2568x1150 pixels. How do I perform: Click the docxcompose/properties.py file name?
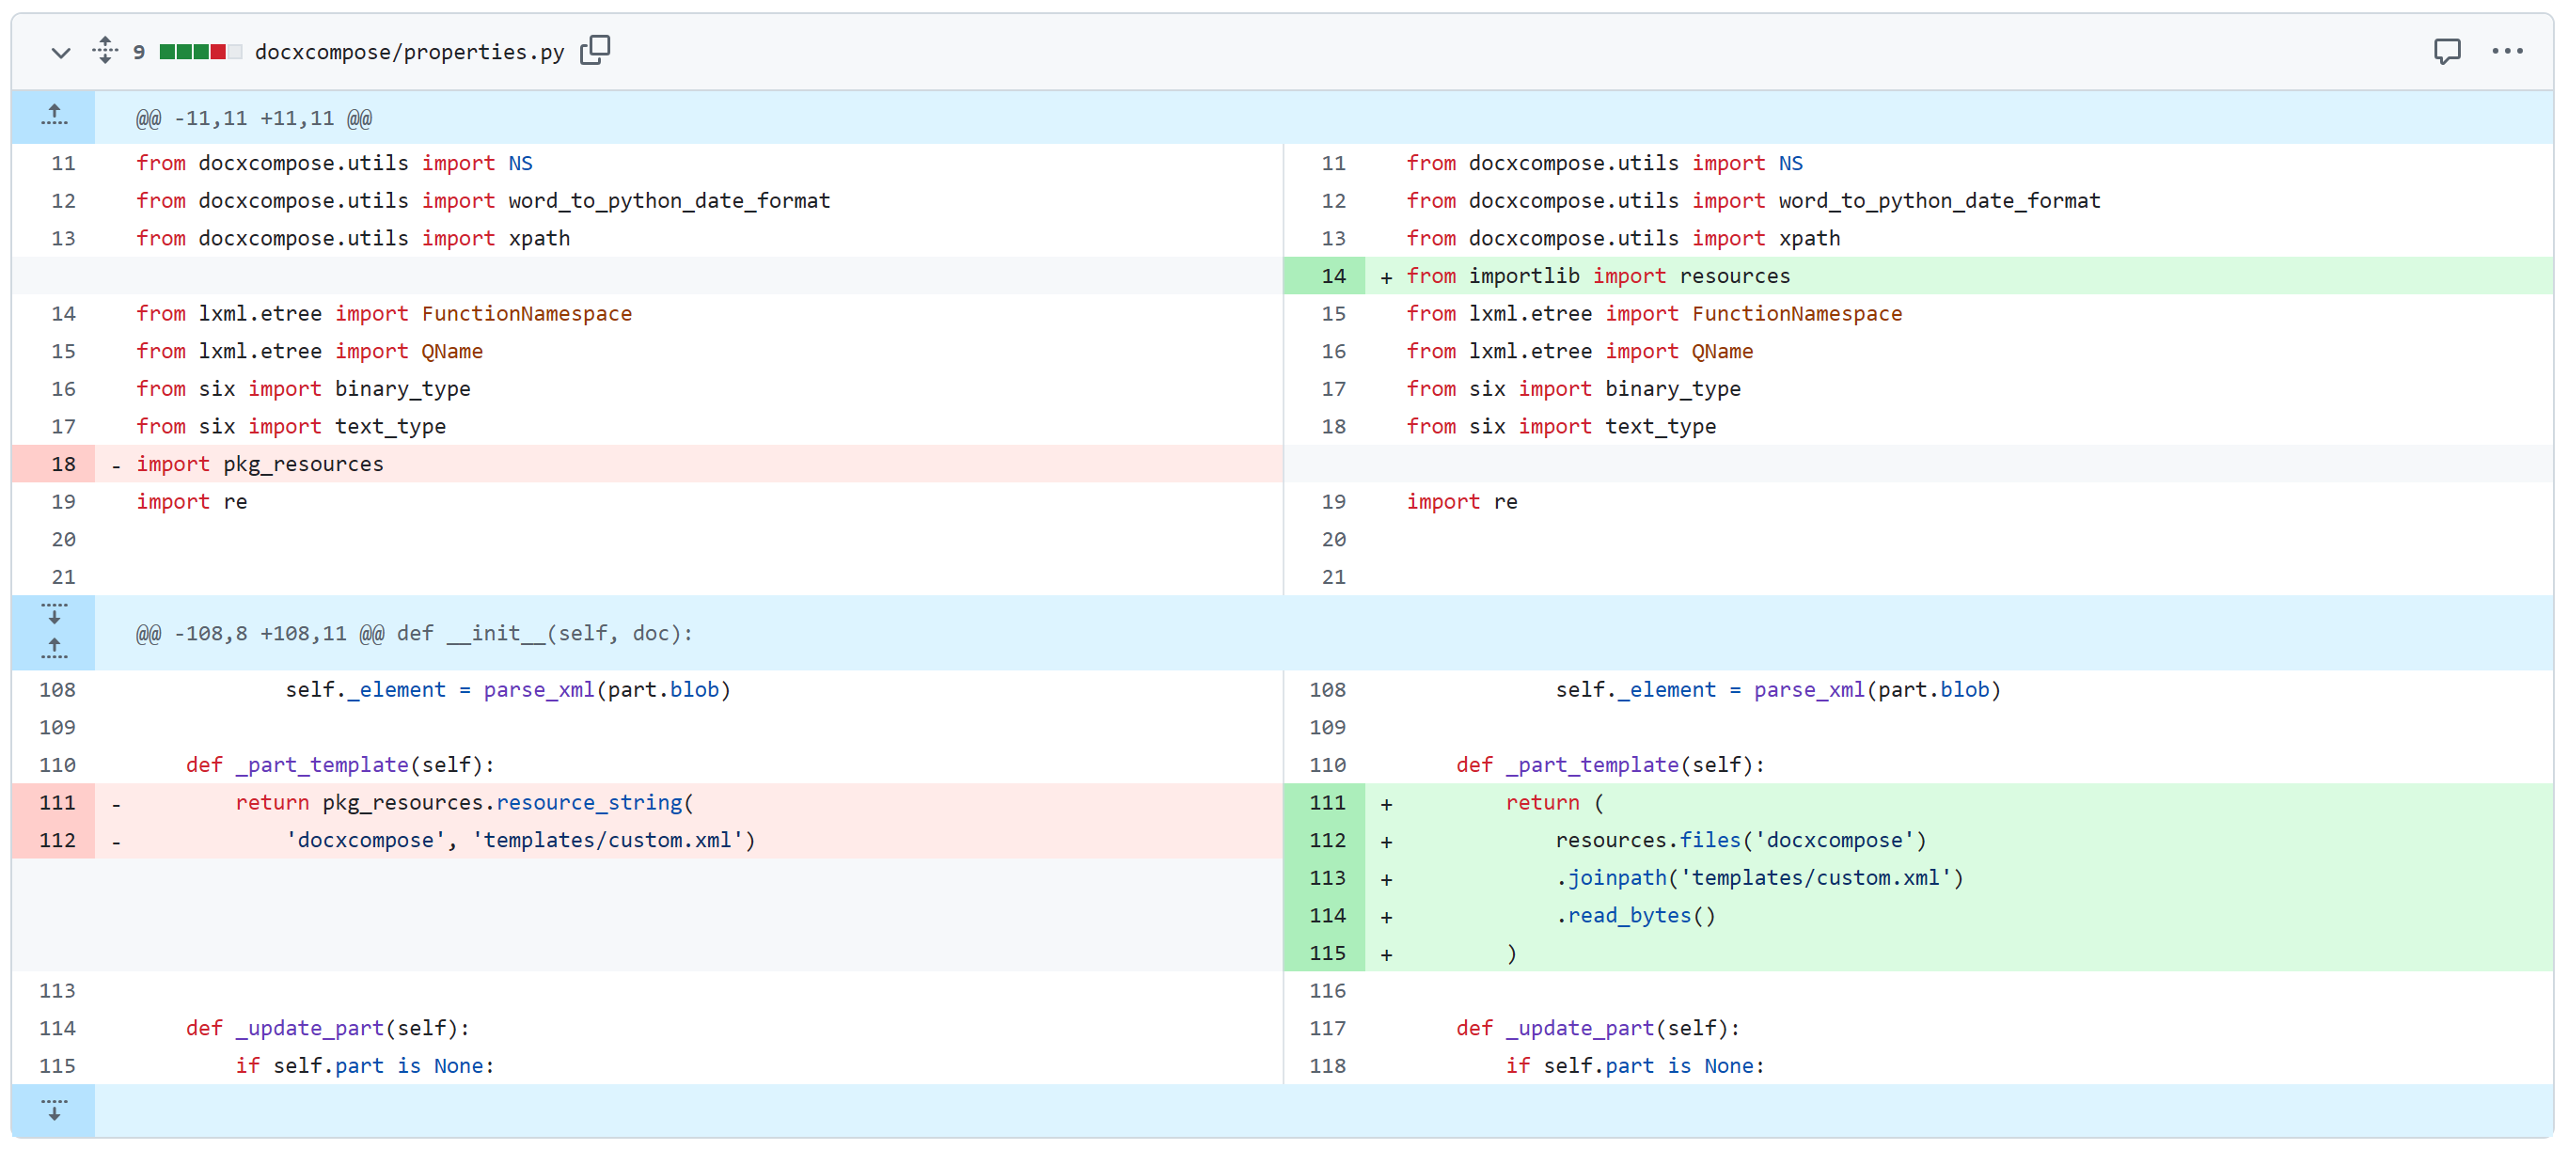[409, 52]
